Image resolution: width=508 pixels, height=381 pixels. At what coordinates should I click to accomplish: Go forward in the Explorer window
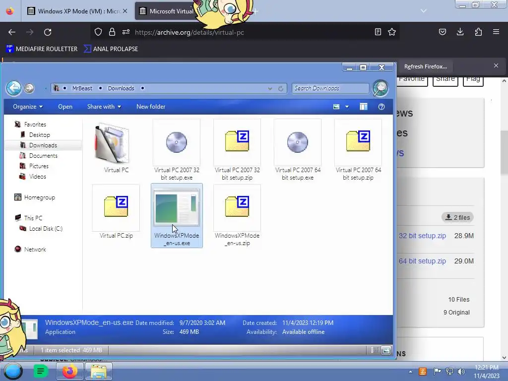click(29, 88)
